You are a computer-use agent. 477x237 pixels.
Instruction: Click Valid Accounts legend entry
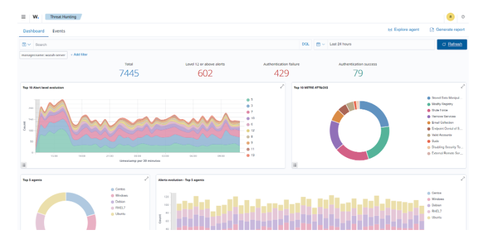tap(439, 135)
